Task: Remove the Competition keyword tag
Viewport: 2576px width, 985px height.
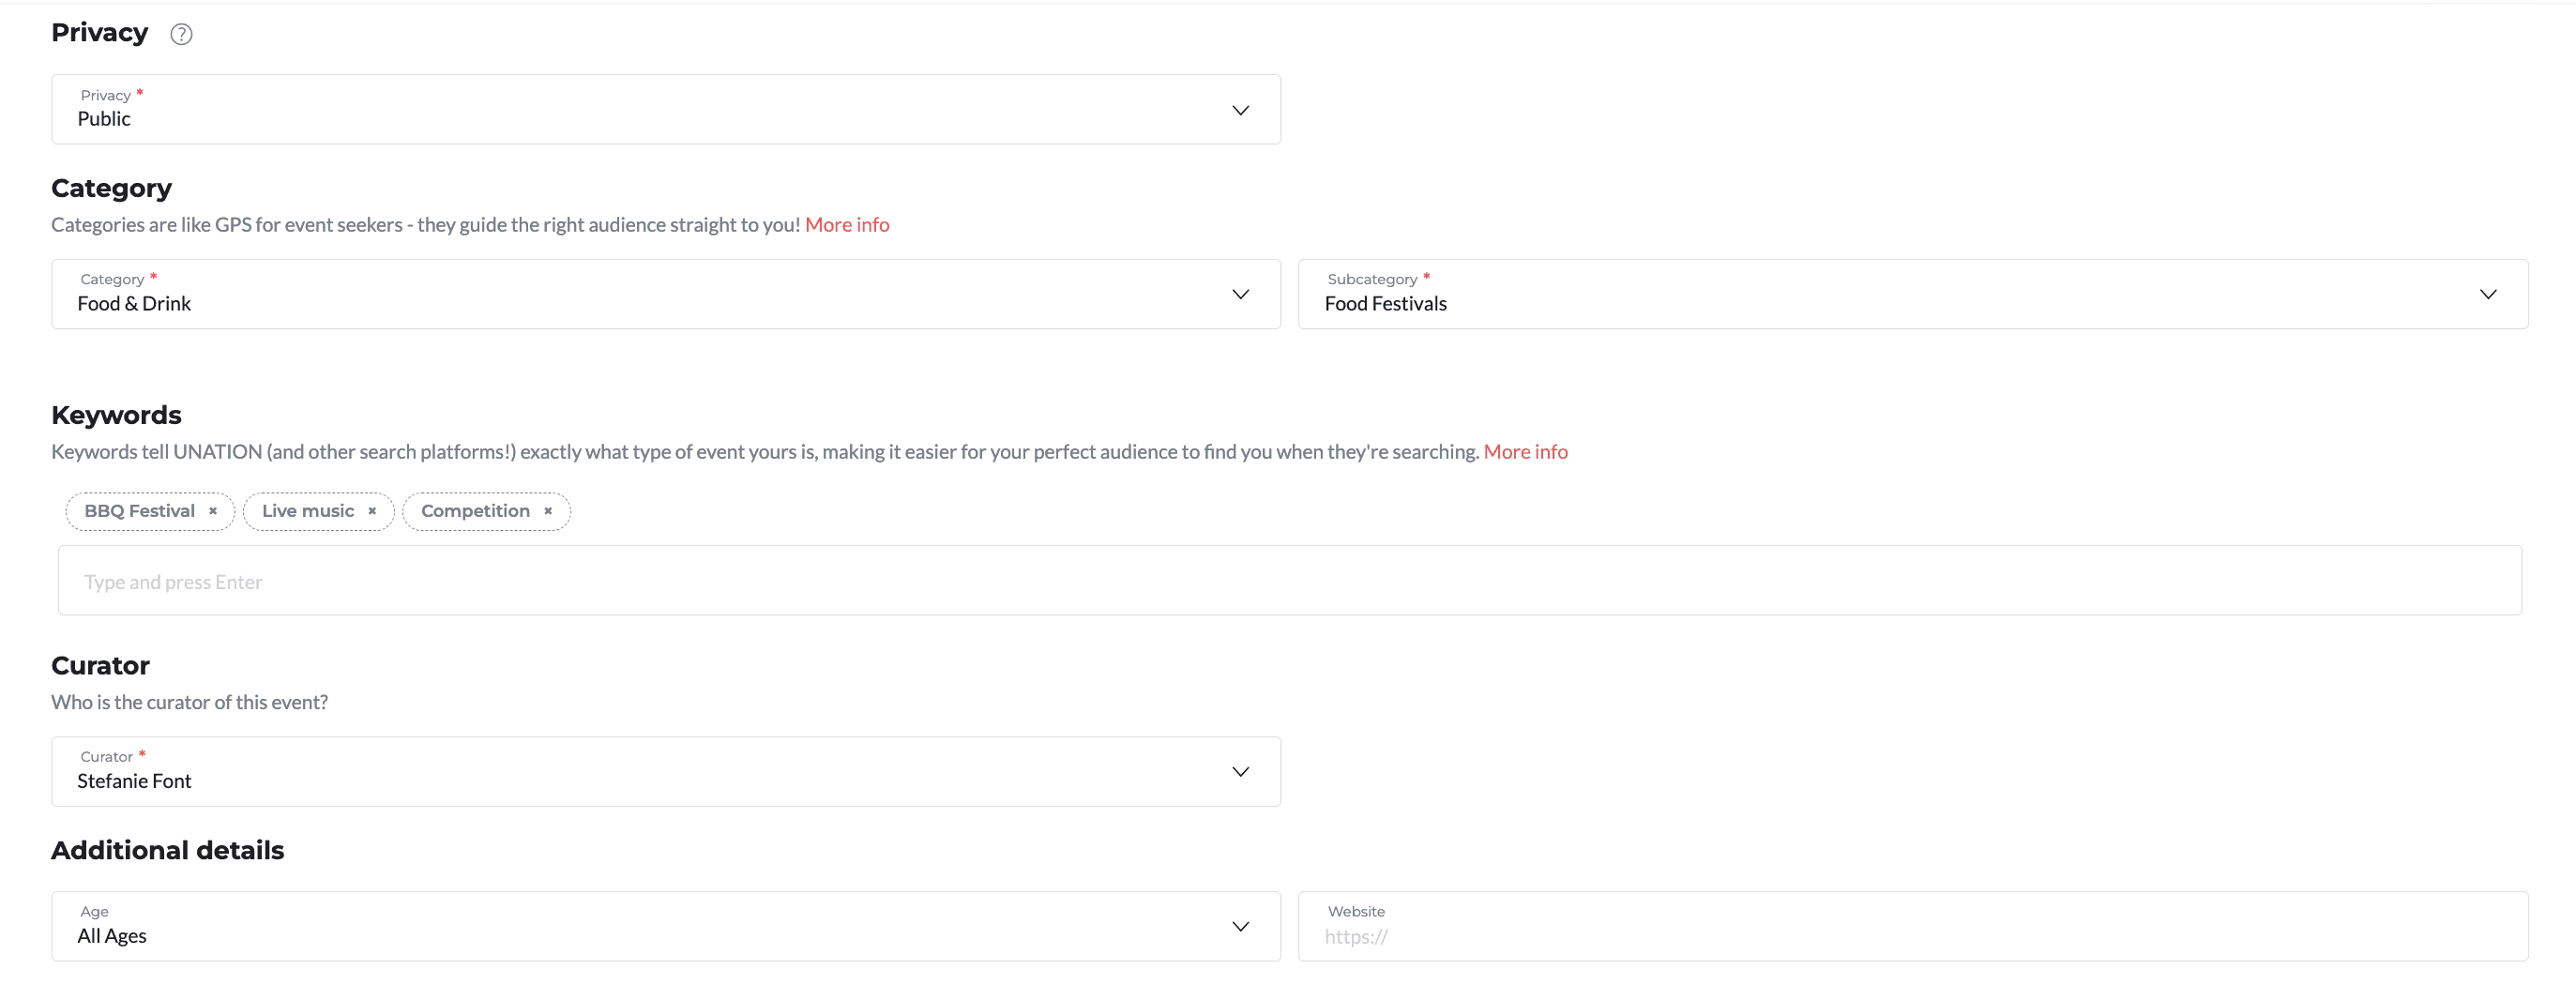Action: [x=548, y=511]
